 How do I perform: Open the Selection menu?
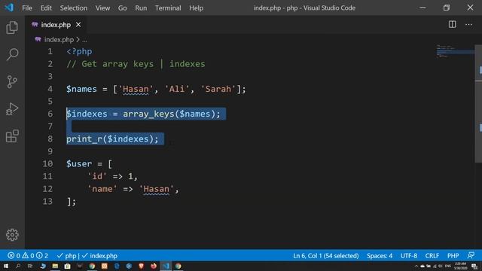(x=74, y=8)
